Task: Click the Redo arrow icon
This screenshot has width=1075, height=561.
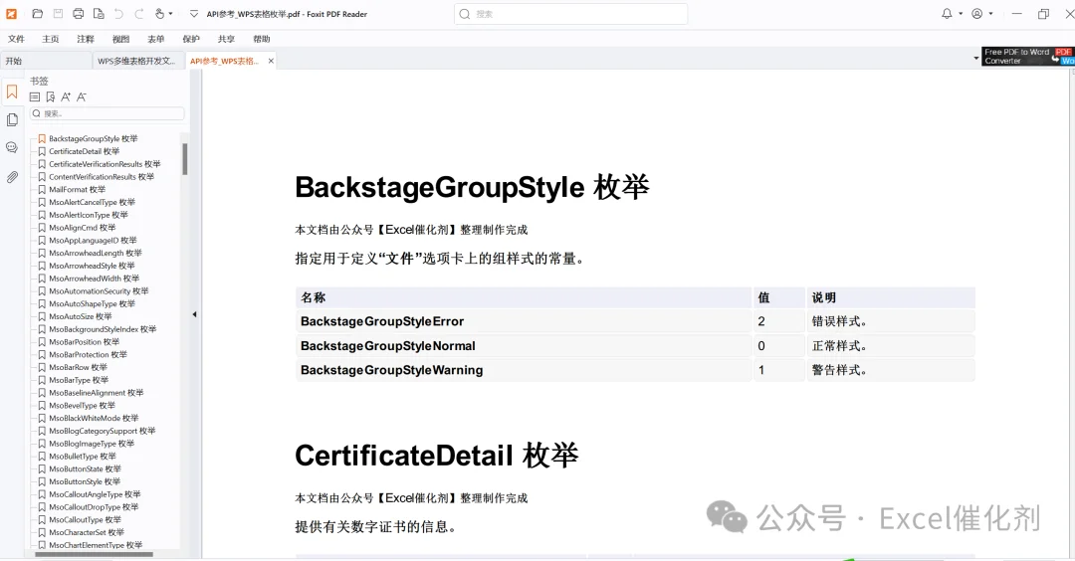Action: (139, 14)
